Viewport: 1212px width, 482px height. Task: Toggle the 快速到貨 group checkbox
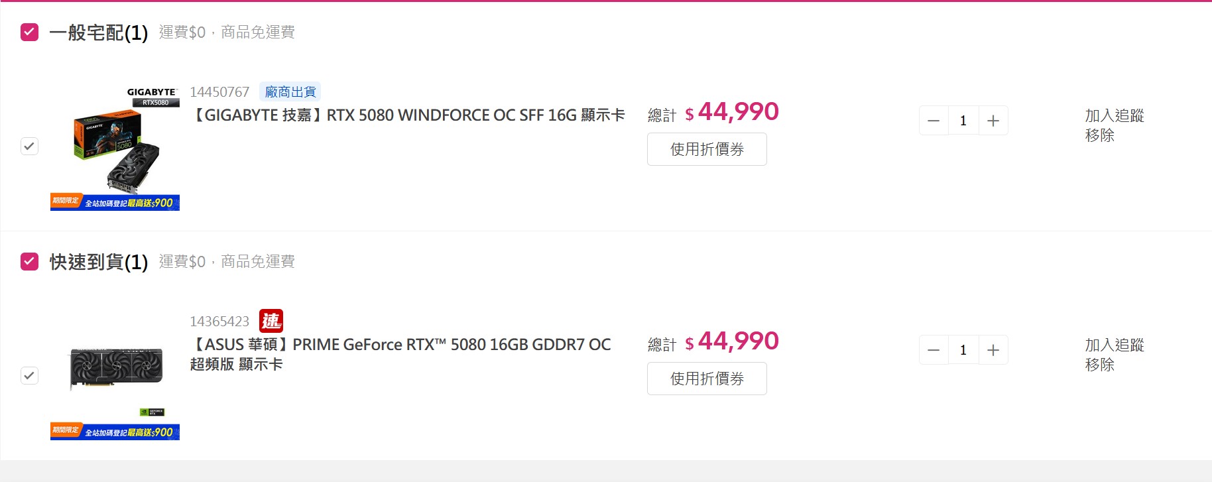click(x=30, y=261)
